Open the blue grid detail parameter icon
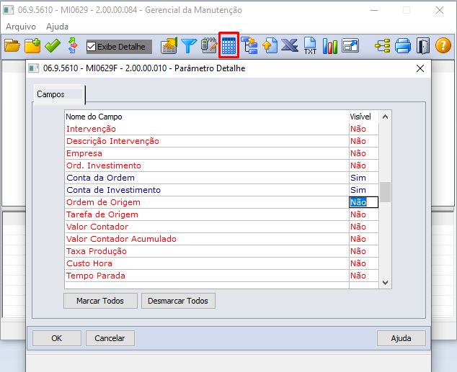The image size is (457, 372). click(228, 46)
